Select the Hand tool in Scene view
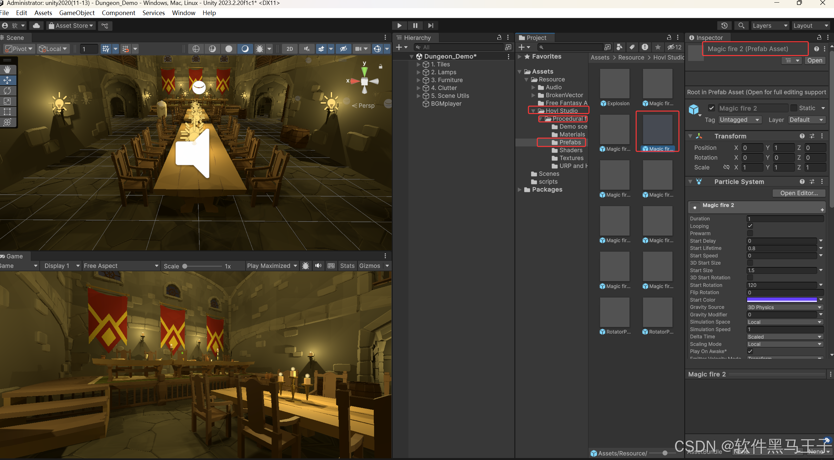 (7, 69)
